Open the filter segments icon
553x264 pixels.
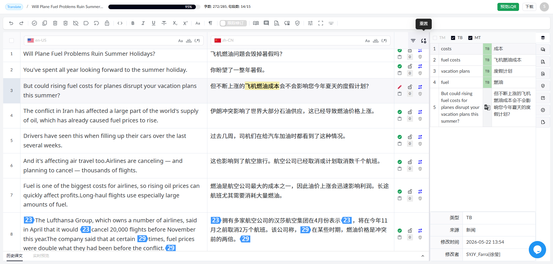tap(413, 41)
